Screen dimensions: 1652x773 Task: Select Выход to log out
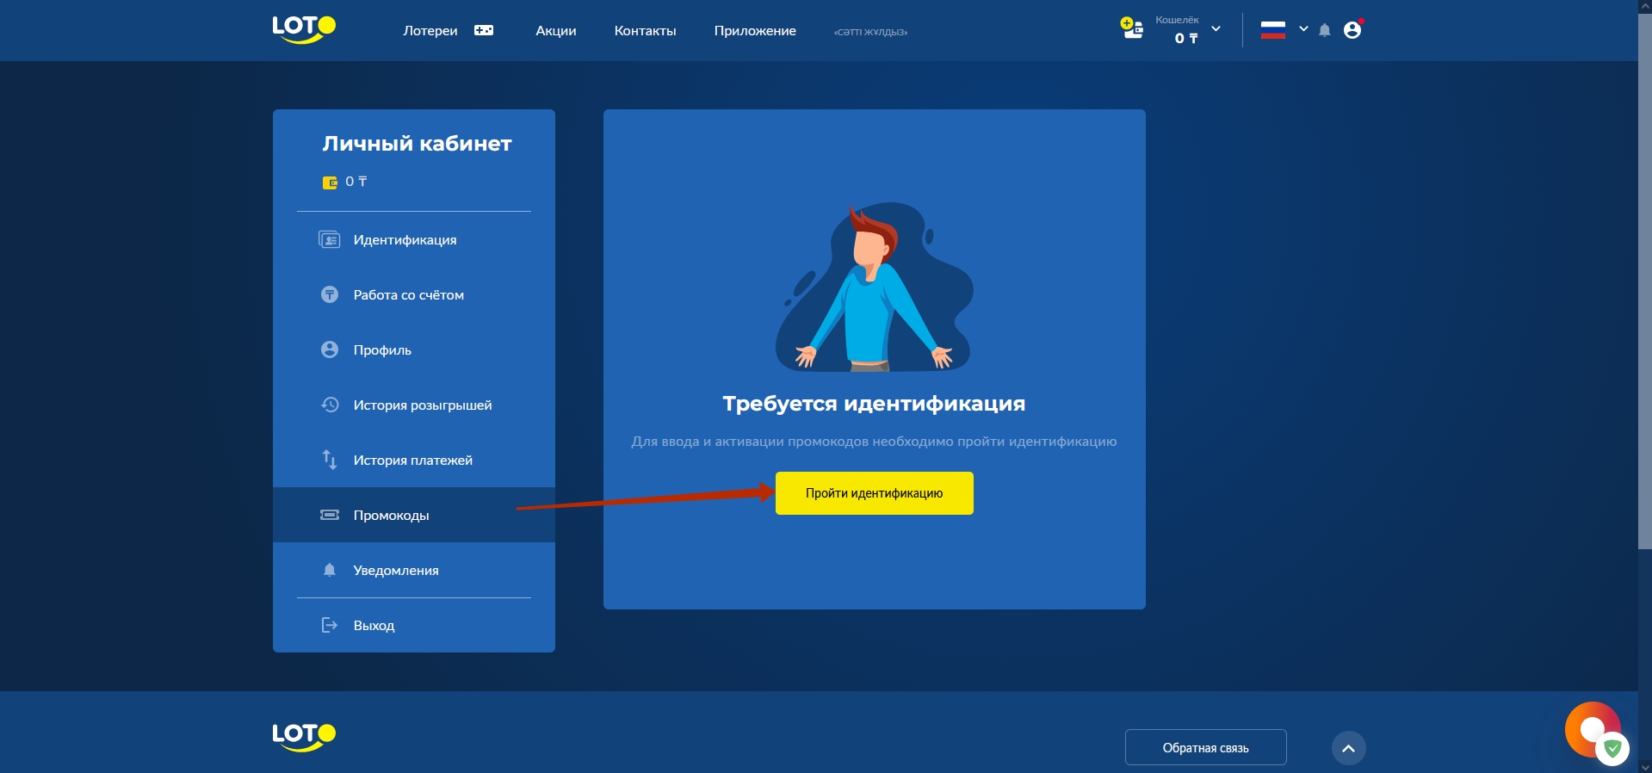(374, 626)
